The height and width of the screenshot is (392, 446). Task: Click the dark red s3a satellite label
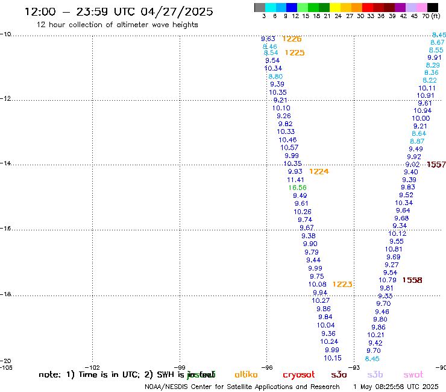339,375
